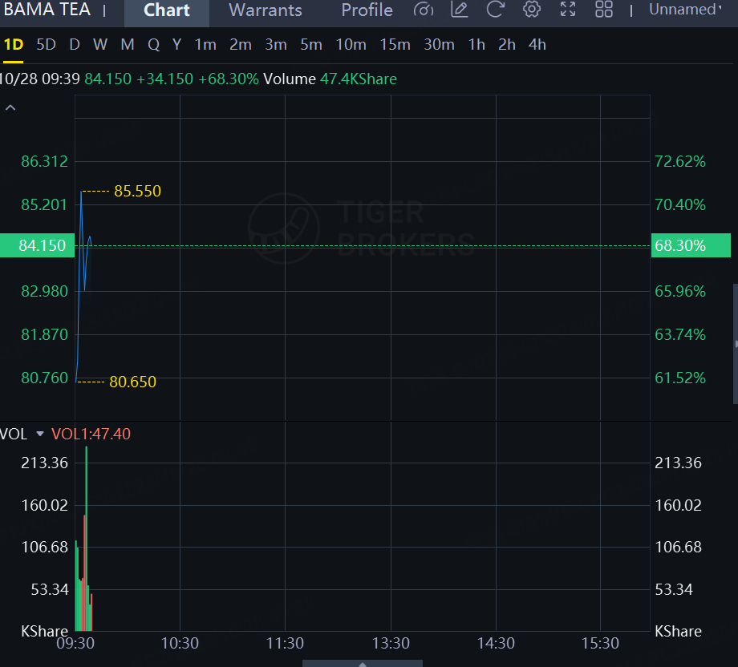Click the 85.550 high price marker
The image size is (738, 667).
(x=137, y=191)
